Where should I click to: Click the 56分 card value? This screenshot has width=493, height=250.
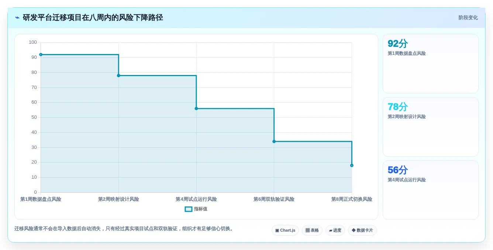point(398,170)
